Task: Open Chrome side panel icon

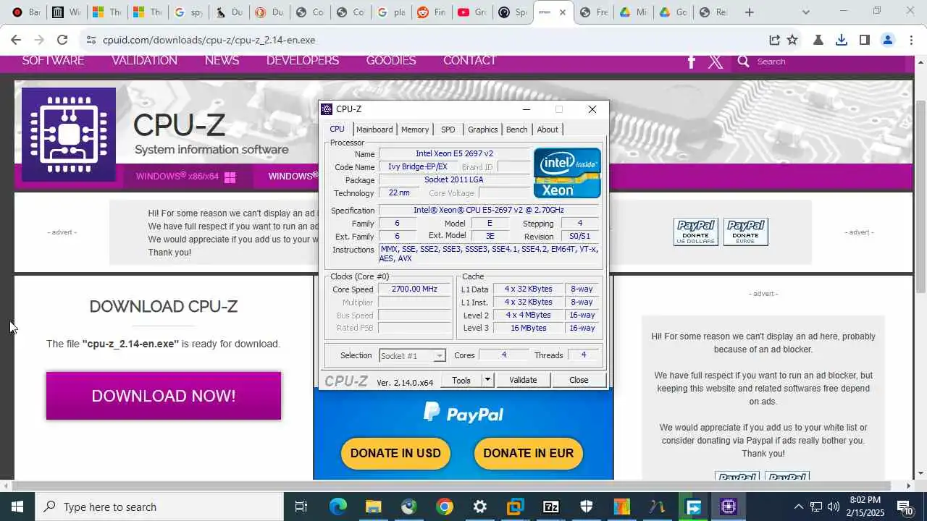Action: click(x=864, y=40)
